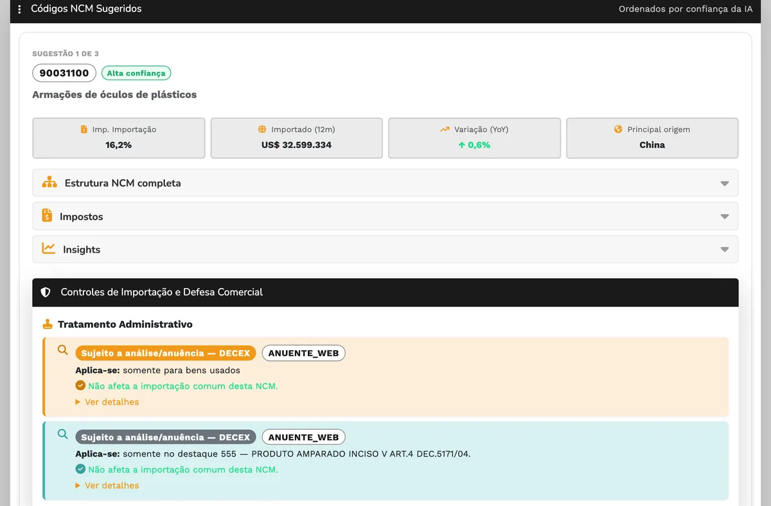Image resolution: width=771 pixels, height=506 pixels.
Task: Click the NCM code 90031100 badge
Action: coord(64,73)
